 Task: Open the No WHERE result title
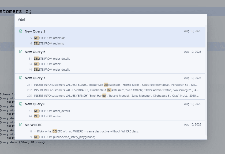(x=33, y=125)
